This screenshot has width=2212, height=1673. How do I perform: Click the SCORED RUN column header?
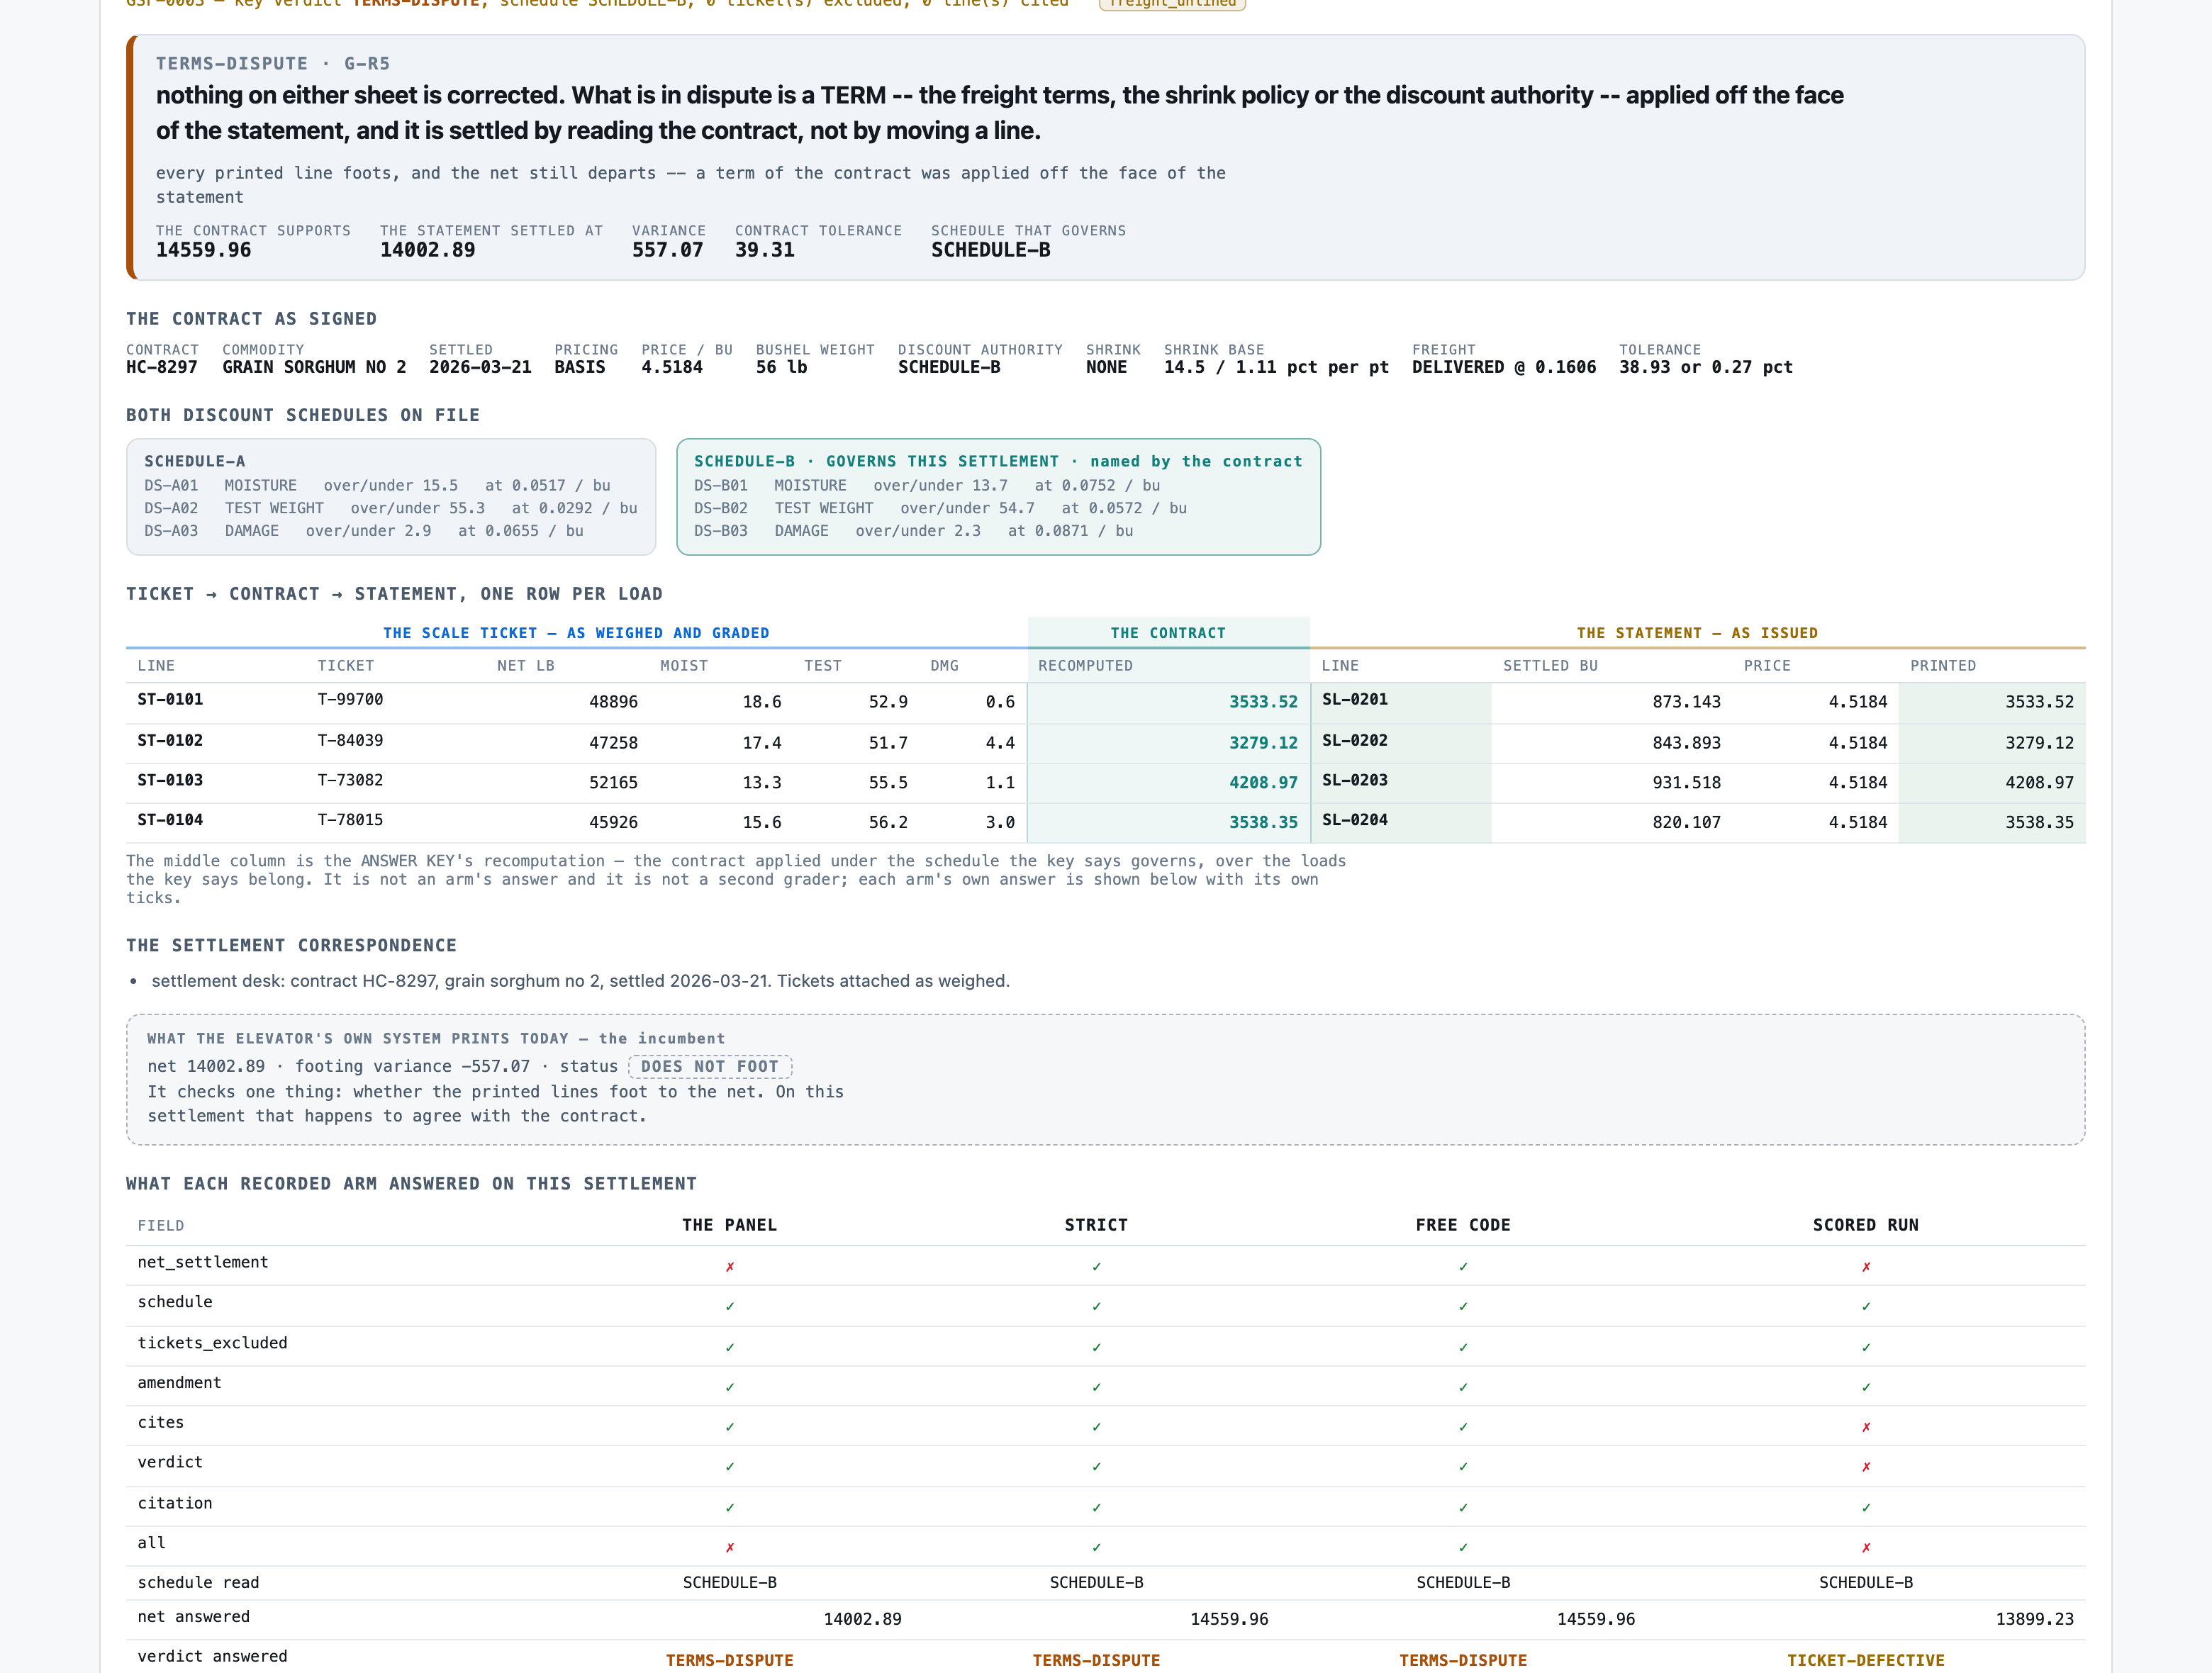point(1865,1225)
